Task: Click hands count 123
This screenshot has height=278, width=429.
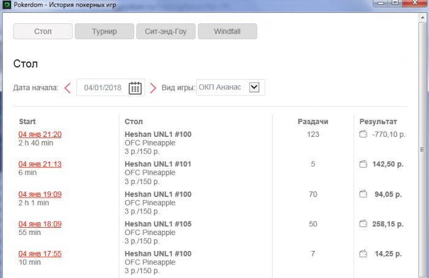Action: (313, 134)
